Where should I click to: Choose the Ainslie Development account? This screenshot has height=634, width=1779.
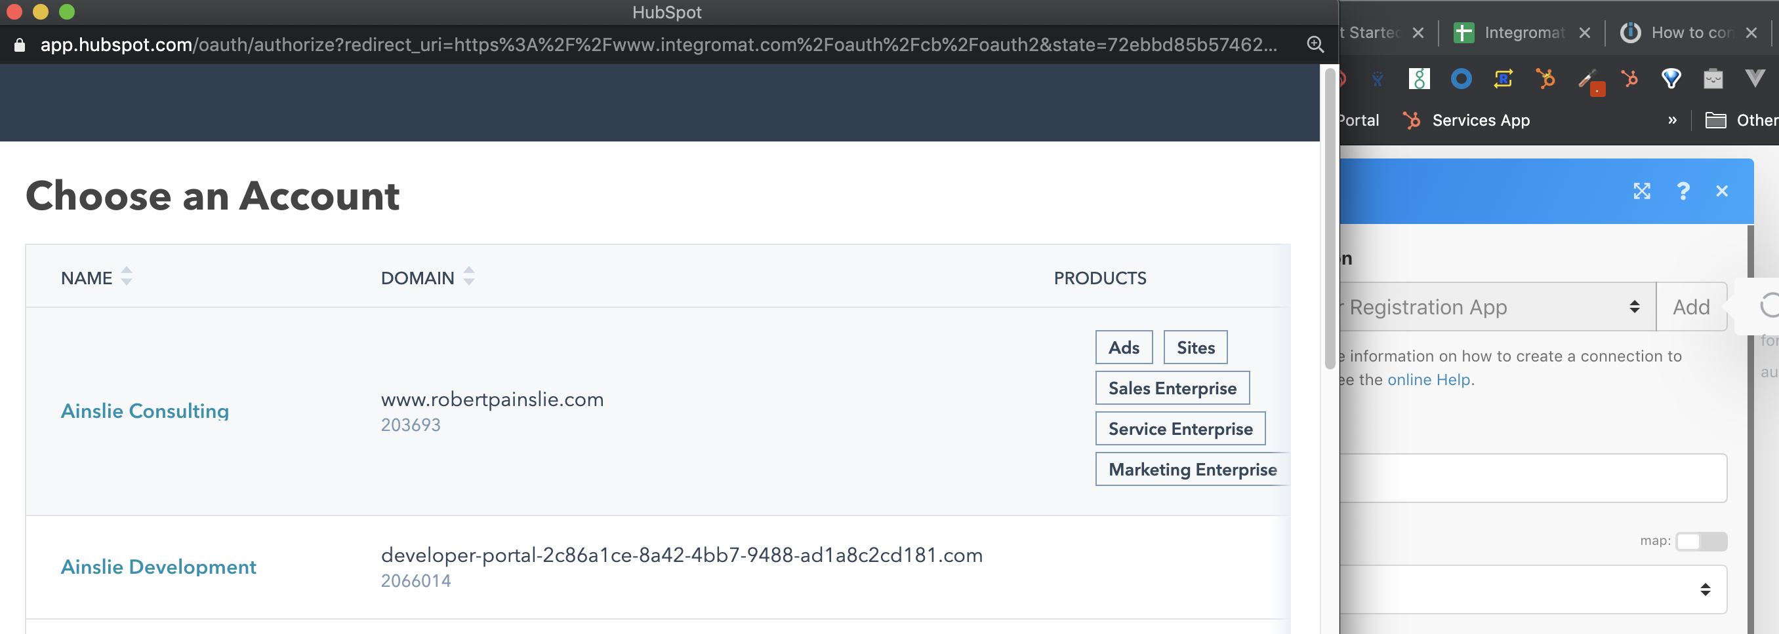pyautogui.click(x=158, y=567)
